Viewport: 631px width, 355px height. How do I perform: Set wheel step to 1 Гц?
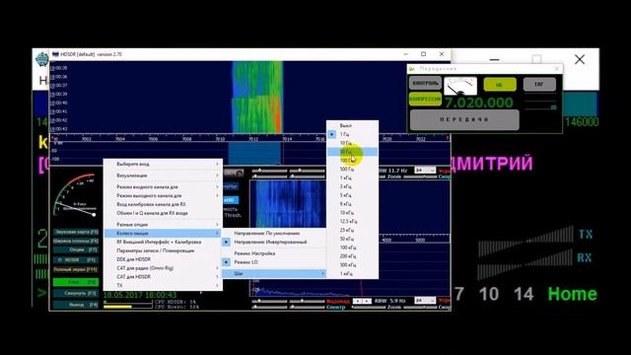(352, 134)
